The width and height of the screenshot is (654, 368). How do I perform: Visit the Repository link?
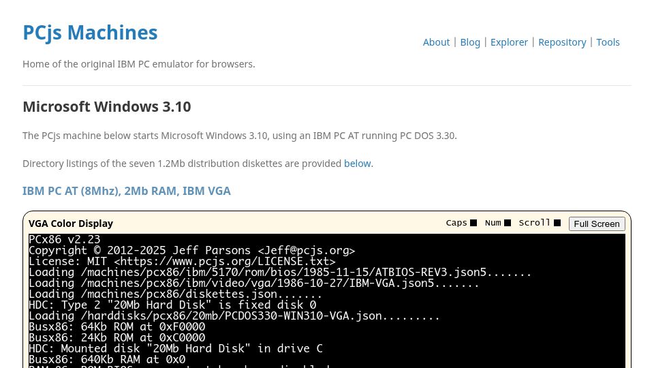point(562,42)
